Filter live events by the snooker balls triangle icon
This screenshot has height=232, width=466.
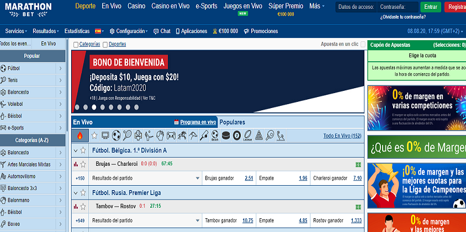(x=259, y=136)
